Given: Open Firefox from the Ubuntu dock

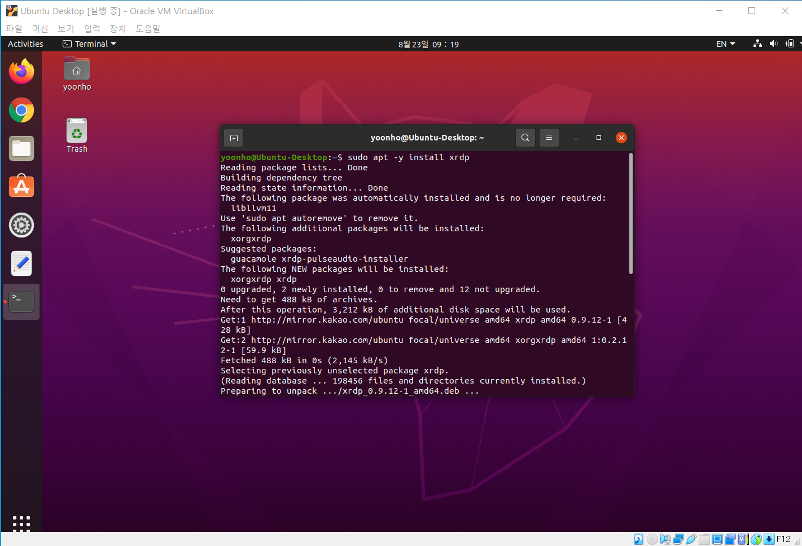Looking at the screenshot, I should click(21, 72).
